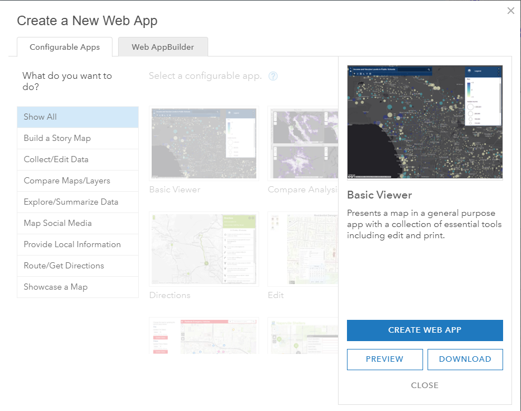Choose the Map Social Media category

pos(78,223)
